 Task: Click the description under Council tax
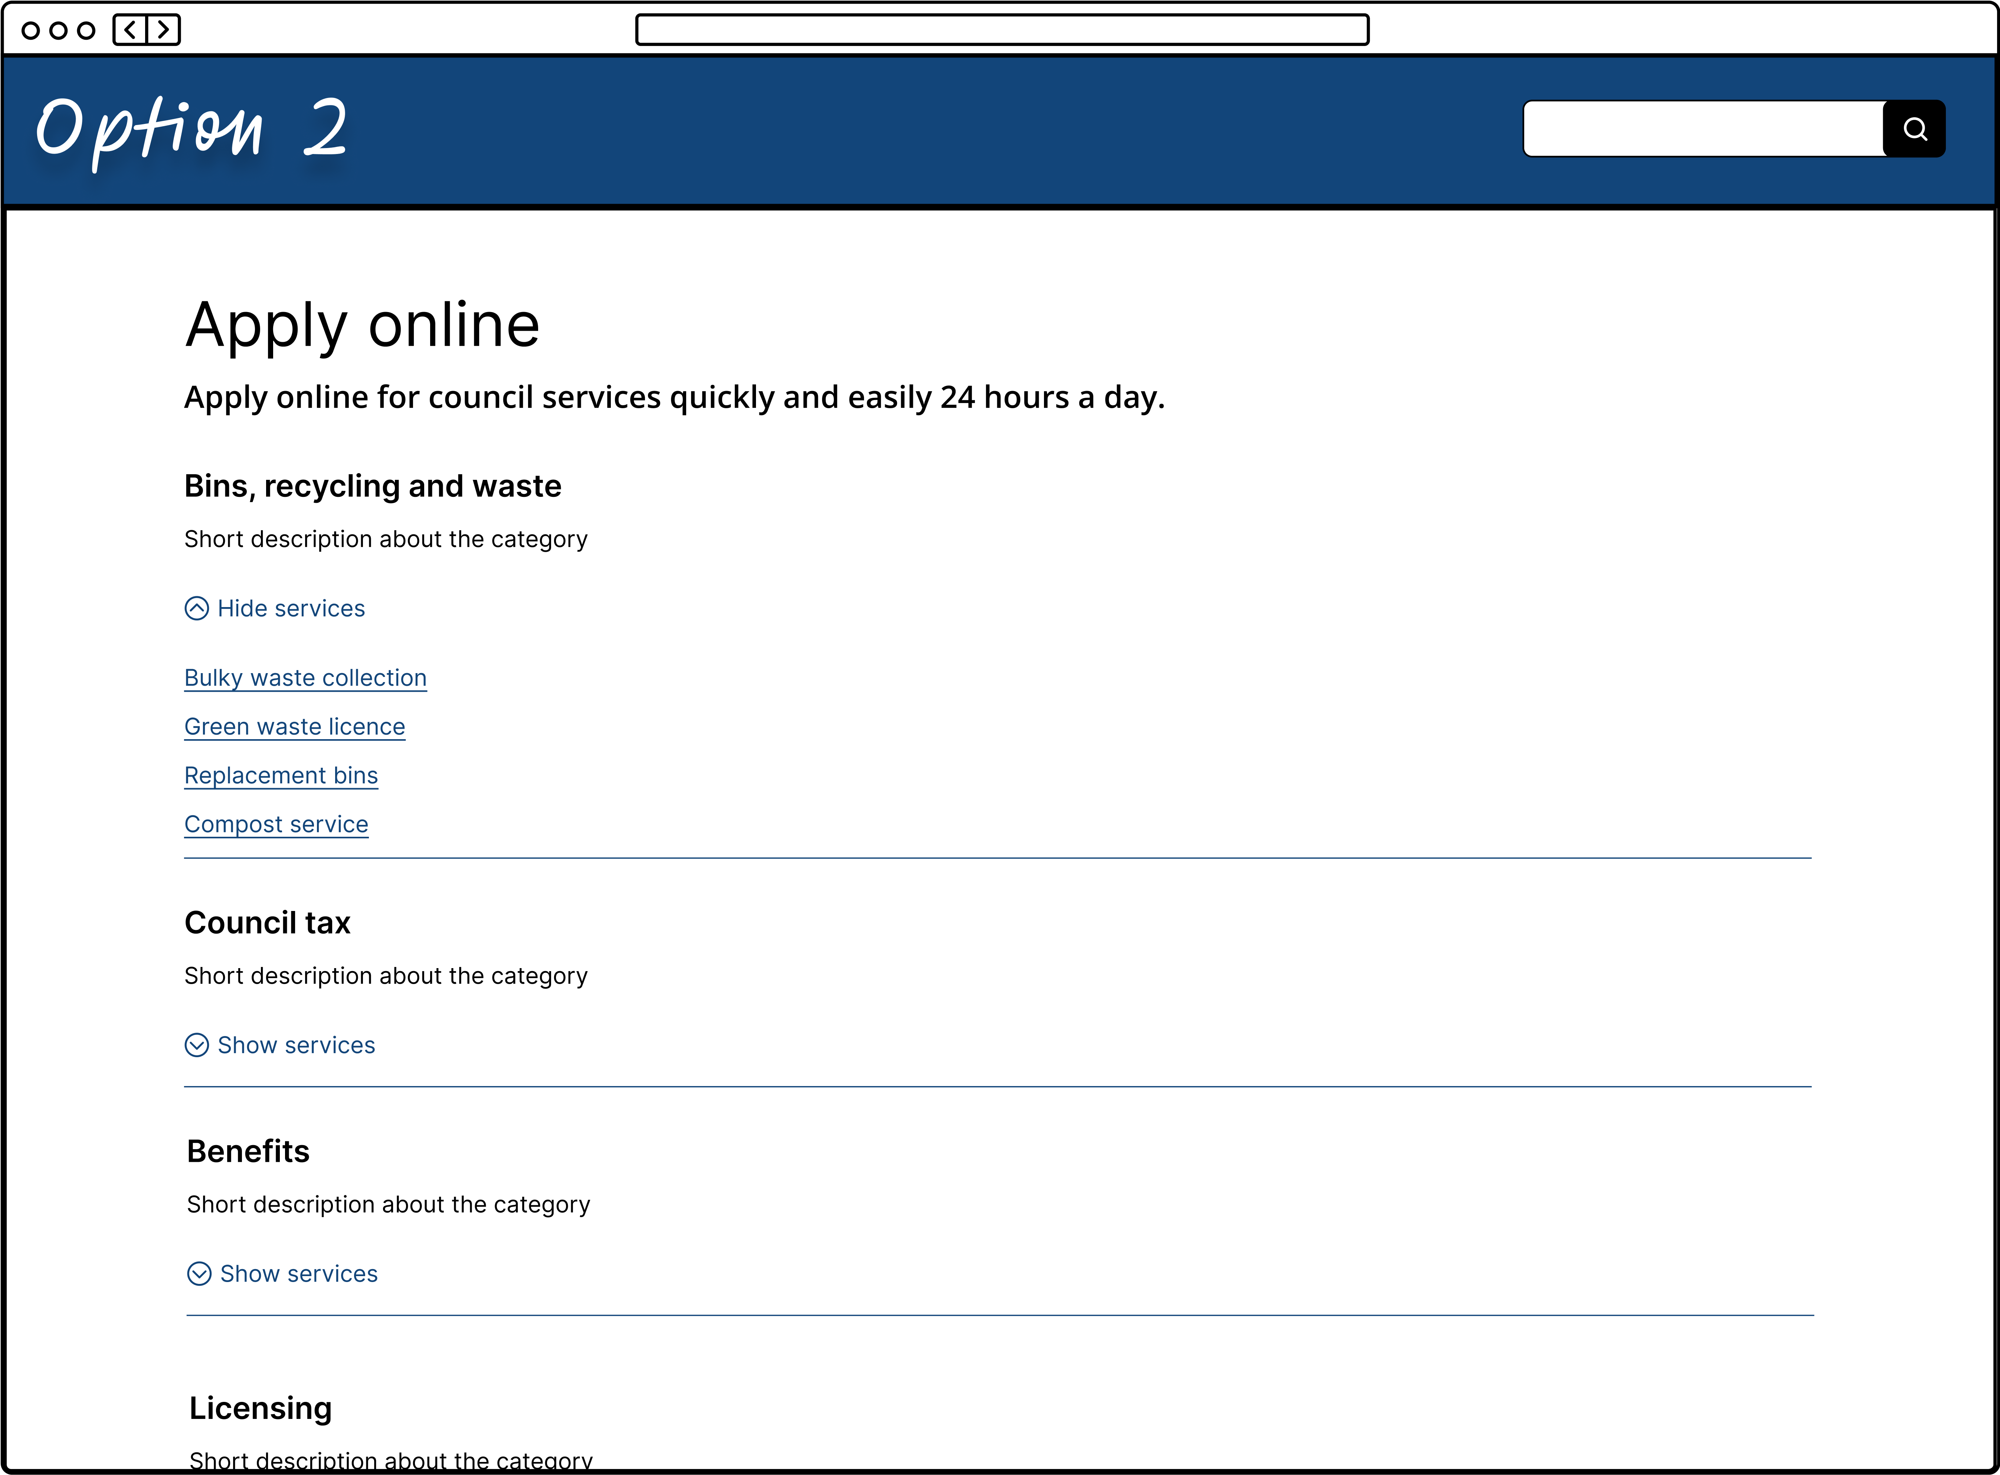[386, 976]
